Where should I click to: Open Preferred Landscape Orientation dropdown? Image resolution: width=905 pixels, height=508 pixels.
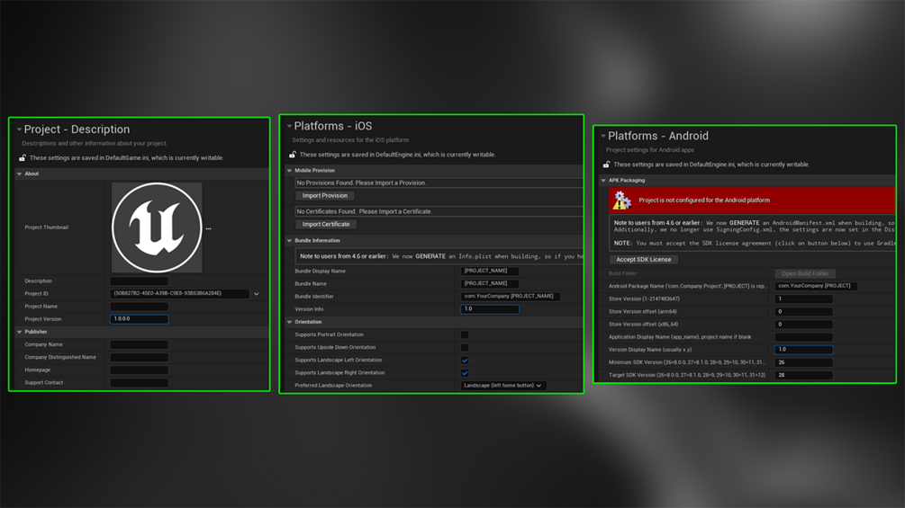[502, 386]
